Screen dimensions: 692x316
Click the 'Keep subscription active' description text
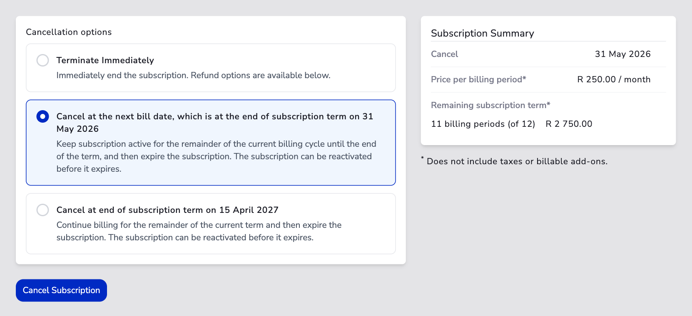pos(216,156)
